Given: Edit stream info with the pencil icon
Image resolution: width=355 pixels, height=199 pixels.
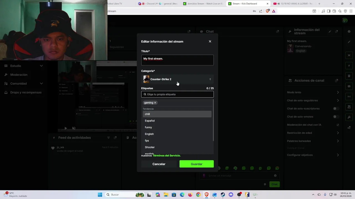Looking at the screenshot, I should [x=330, y=32].
